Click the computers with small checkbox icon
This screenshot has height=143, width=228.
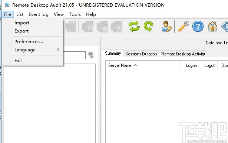click(117, 27)
